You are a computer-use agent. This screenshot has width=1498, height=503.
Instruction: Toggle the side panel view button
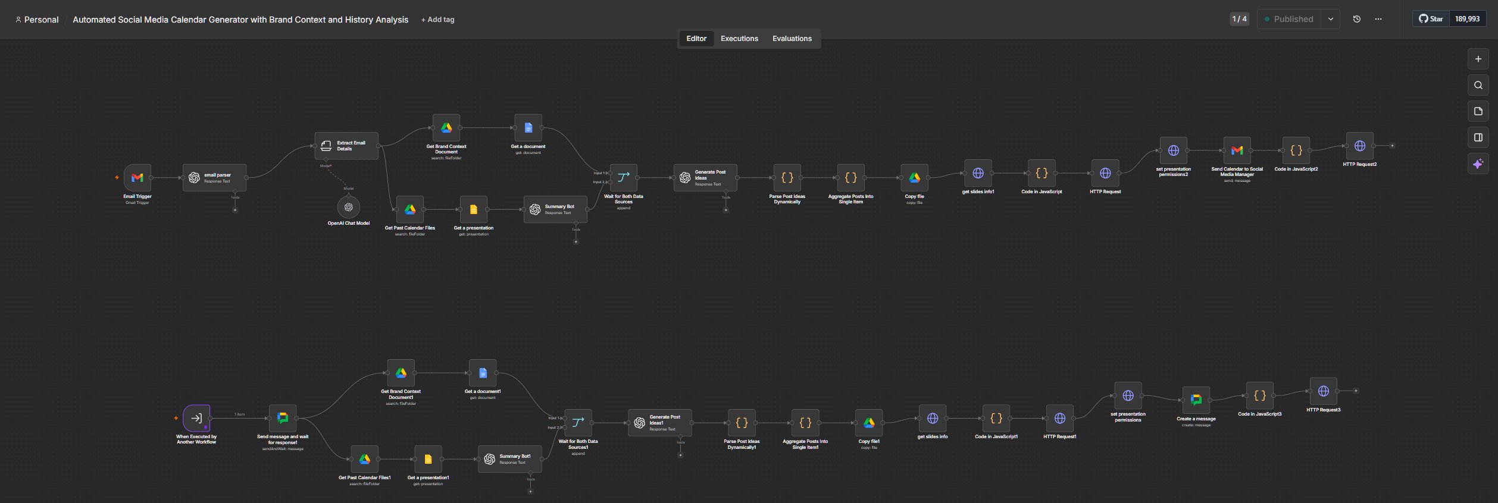pos(1478,137)
